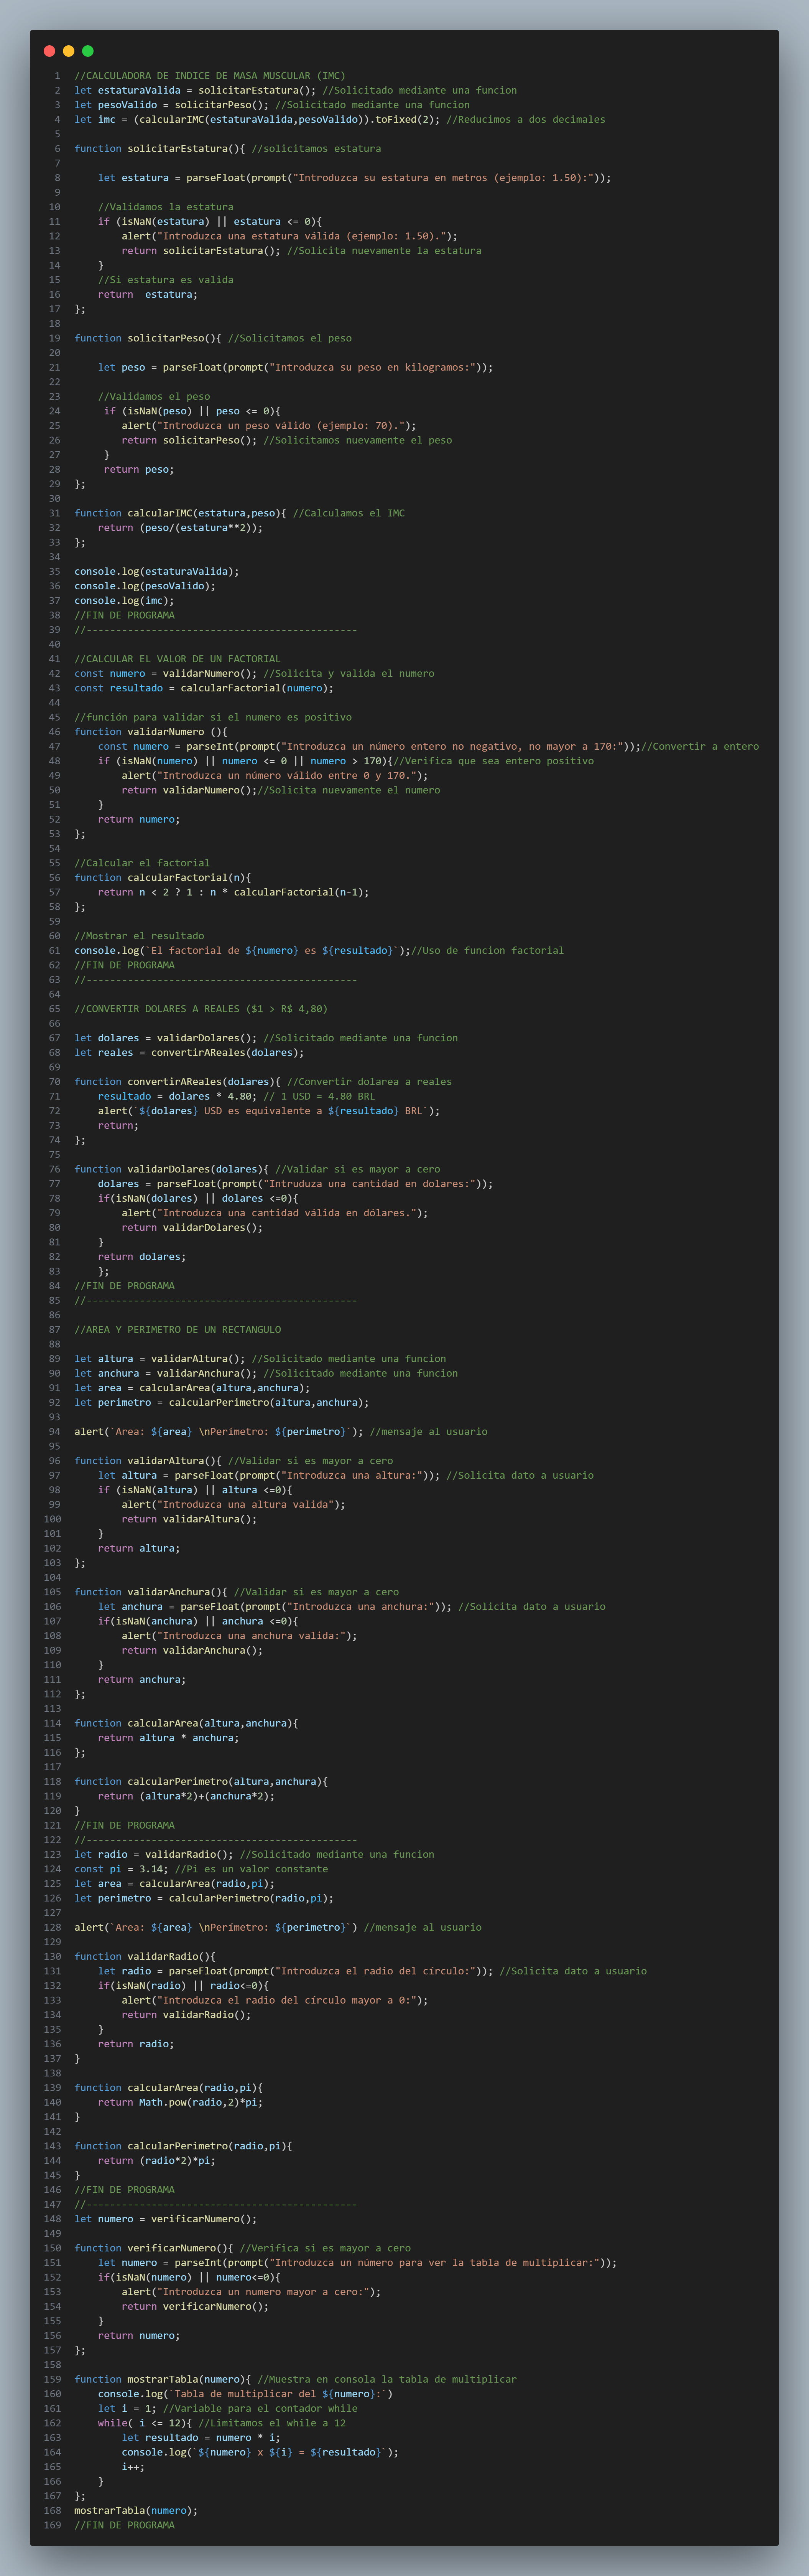This screenshot has height=2576, width=809.
Task: Click console.log 'Tabla de multiplicar del' line
Action: pyautogui.click(x=246, y=2394)
